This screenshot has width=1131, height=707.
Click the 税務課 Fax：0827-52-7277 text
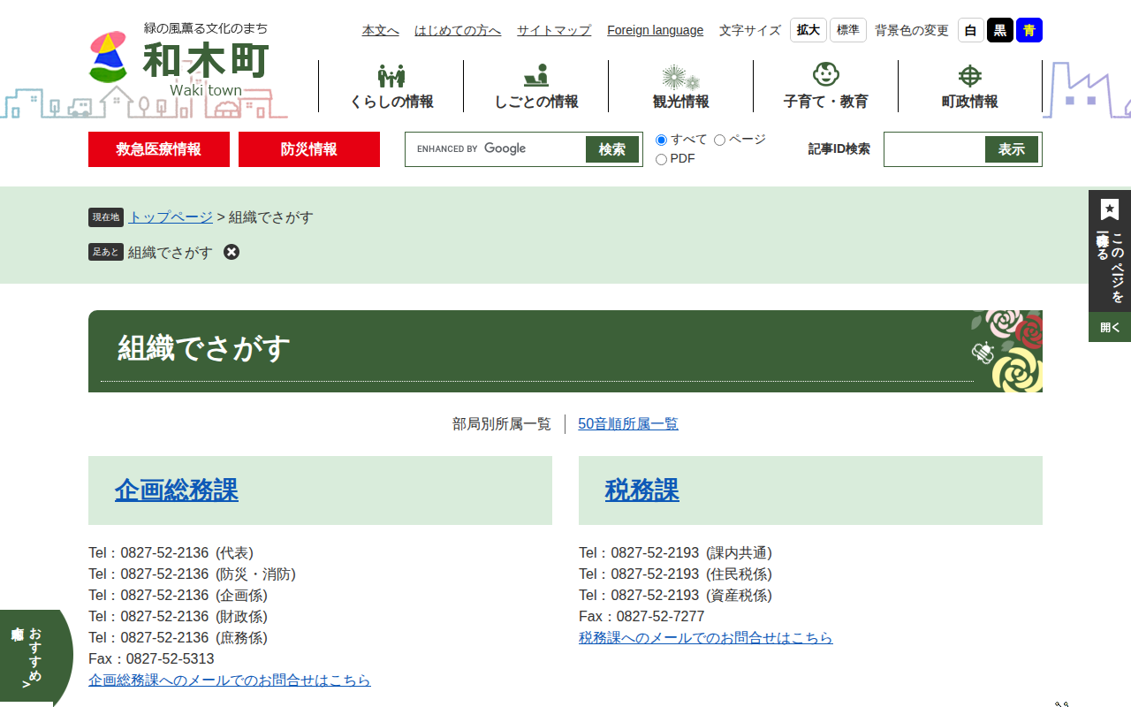click(x=641, y=617)
